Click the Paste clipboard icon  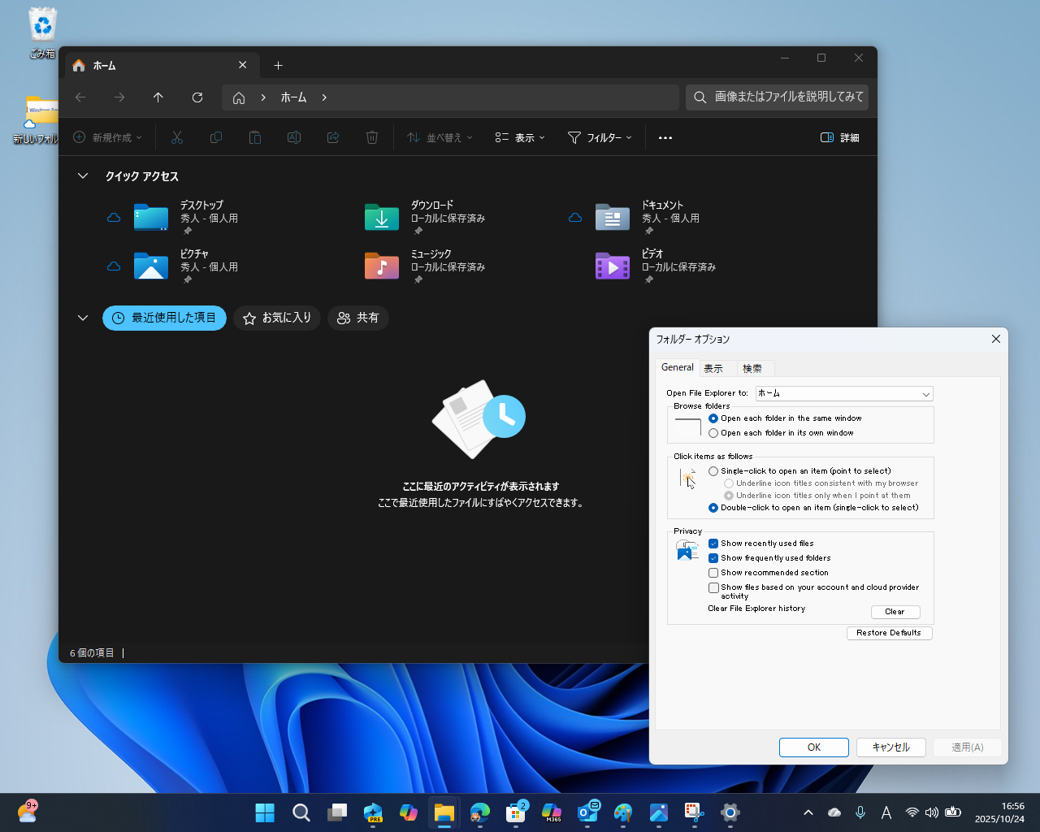pos(255,138)
